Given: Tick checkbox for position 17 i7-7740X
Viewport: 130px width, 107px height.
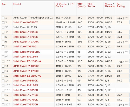Looking at the screenshot, I should tap(3, 95).
